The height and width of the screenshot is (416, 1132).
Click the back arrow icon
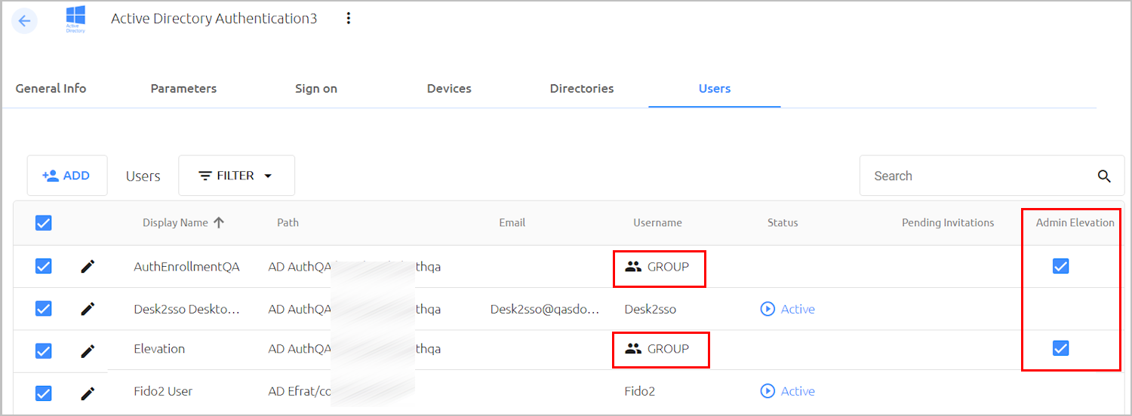(x=24, y=20)
